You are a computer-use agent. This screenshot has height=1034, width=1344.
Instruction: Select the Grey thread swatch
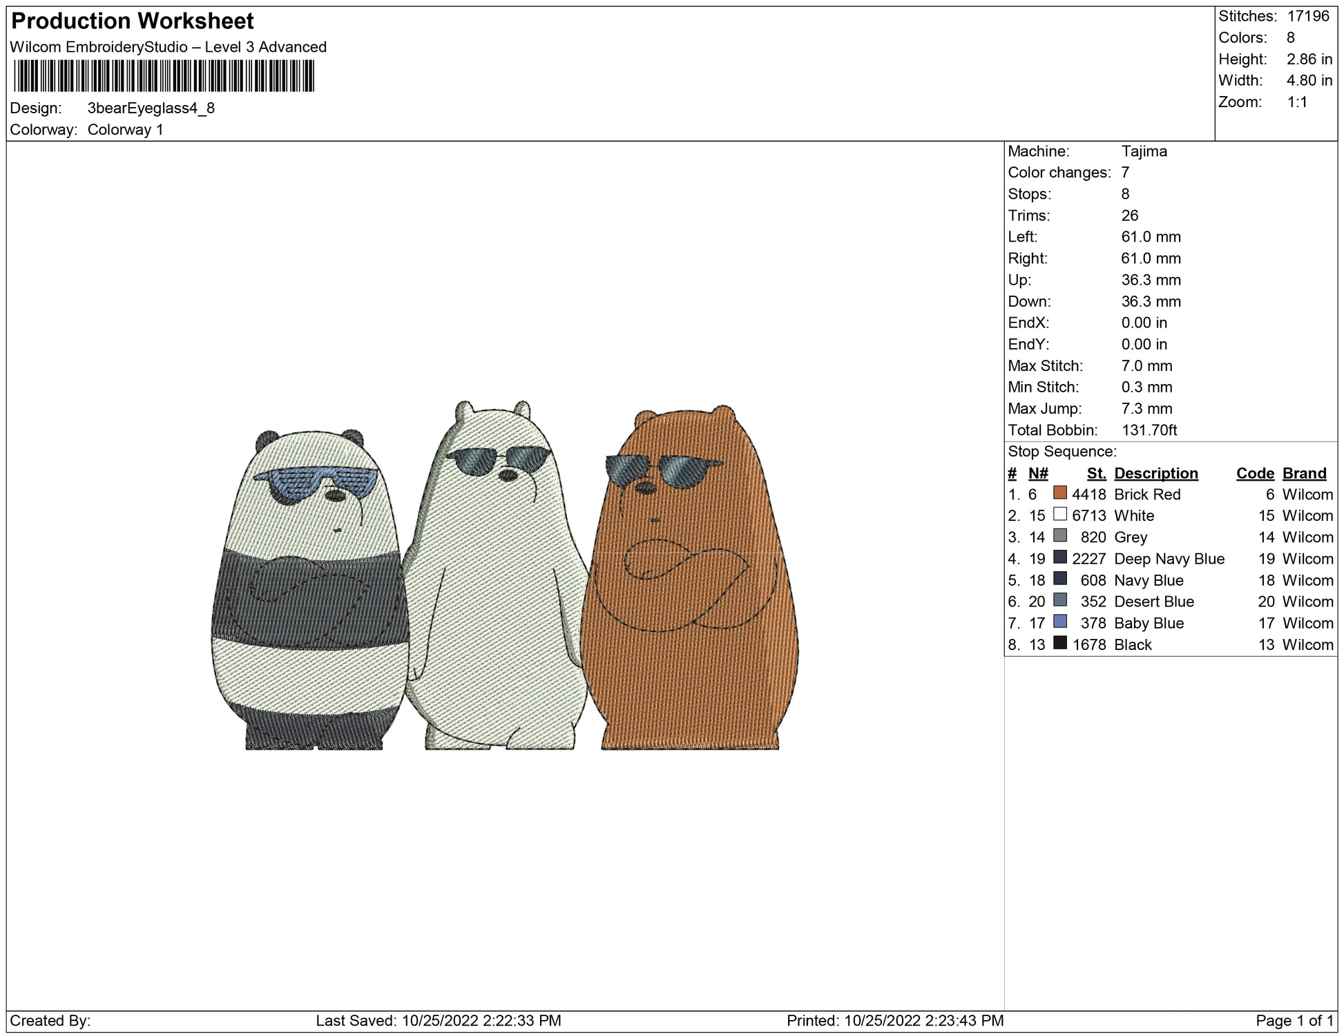(1059, 536)
